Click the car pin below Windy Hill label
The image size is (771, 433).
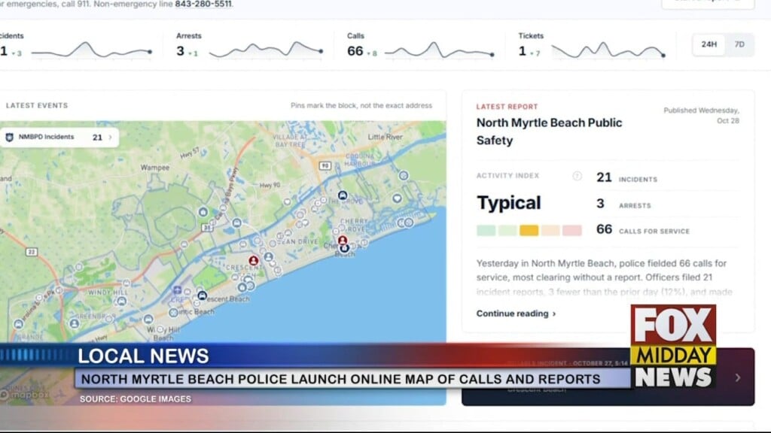tap(121, 301)
